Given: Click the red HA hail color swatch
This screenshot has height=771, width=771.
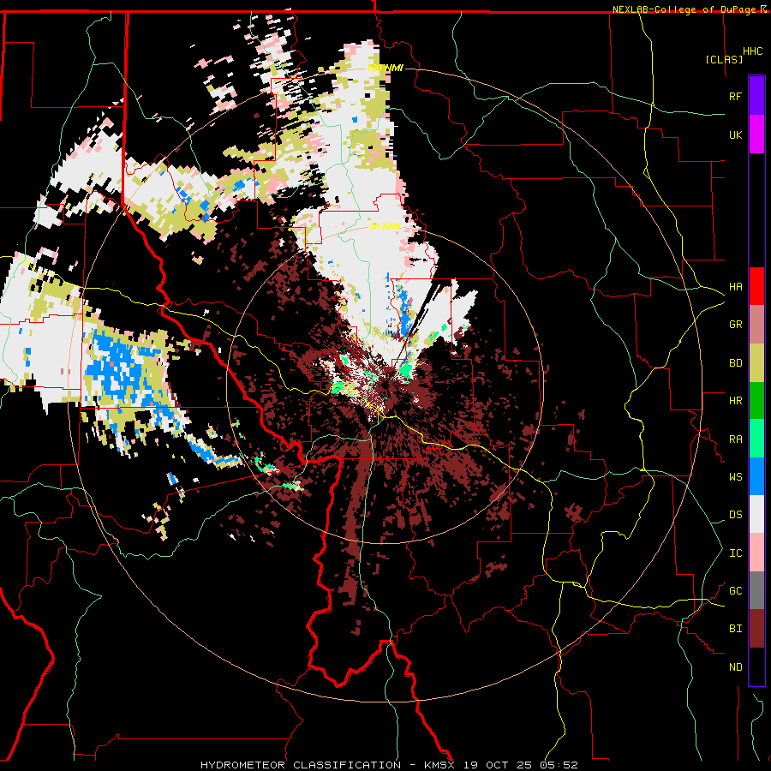Looking at the screenshot, I should coord(756,286).
